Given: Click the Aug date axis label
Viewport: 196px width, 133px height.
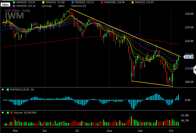Looking at the screenshot, I should [x=109, y=131].
